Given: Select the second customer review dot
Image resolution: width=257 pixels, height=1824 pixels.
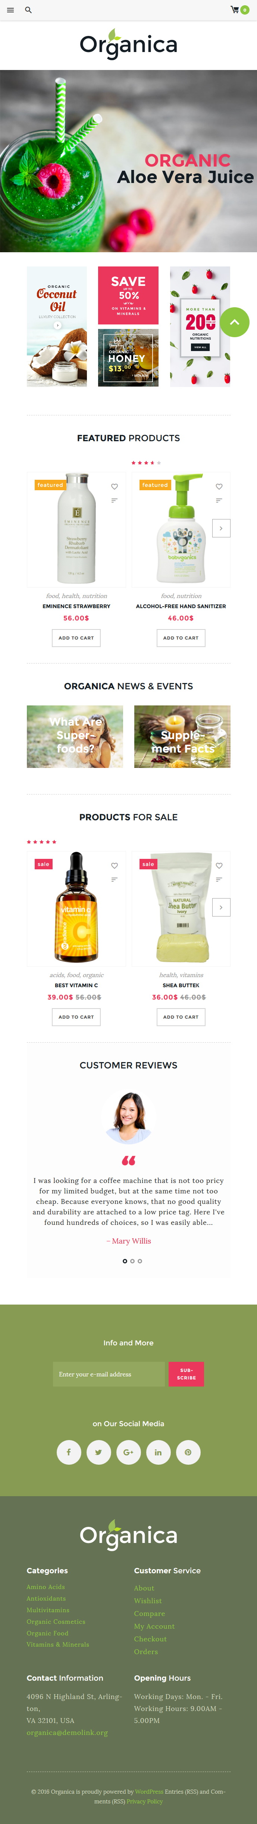Looking at the screenshot, I should click(132, 1260).
